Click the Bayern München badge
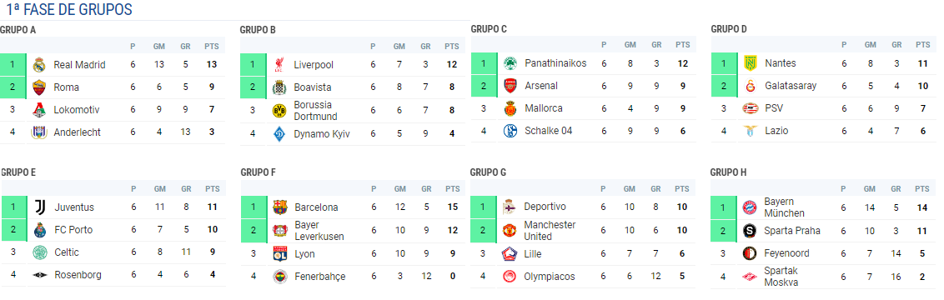Image resolution: width=944 pixels, height=300 pixels. tap(750, 207)
